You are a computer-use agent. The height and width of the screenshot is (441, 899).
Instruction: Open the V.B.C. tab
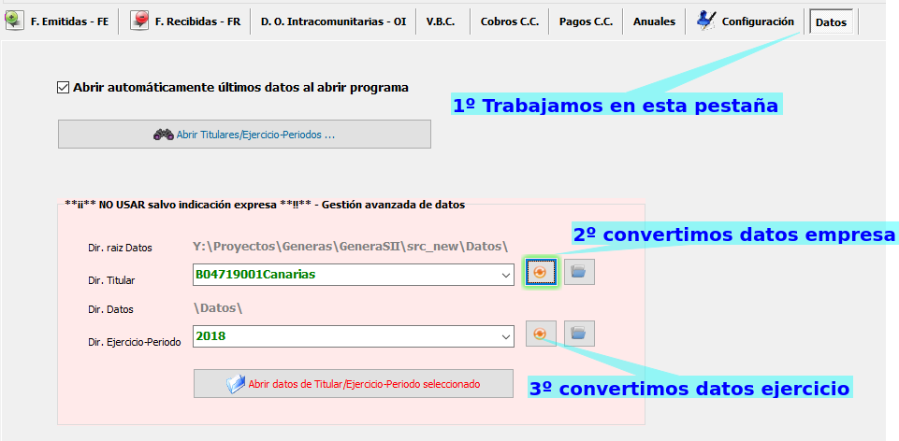coord(440,21)
